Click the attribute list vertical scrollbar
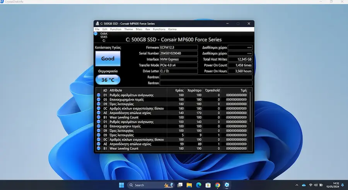Viewport: 348px width, 190px height. (x=250, y=107)
